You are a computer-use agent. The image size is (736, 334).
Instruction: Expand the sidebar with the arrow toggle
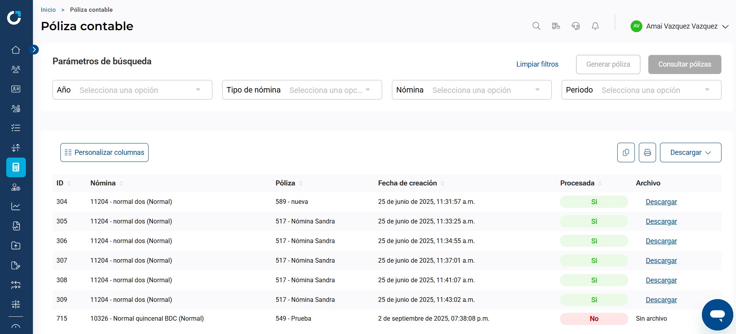pyautogui.click(x=34, y=49)
